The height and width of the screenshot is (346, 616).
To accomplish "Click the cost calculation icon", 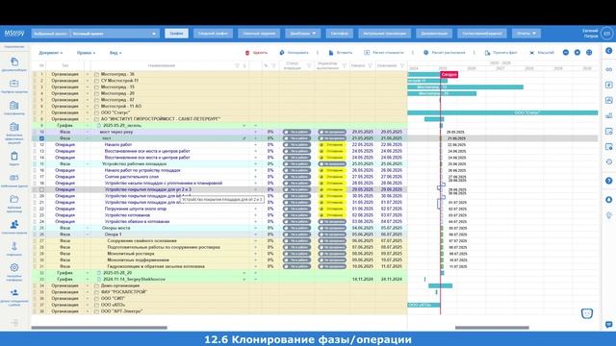I will tap(367, 53).
